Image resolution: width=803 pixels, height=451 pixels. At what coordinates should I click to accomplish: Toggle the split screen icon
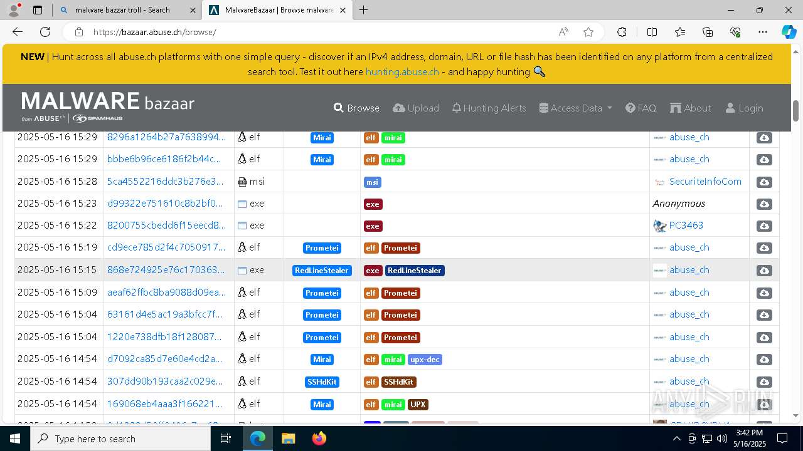pos(652,32)
